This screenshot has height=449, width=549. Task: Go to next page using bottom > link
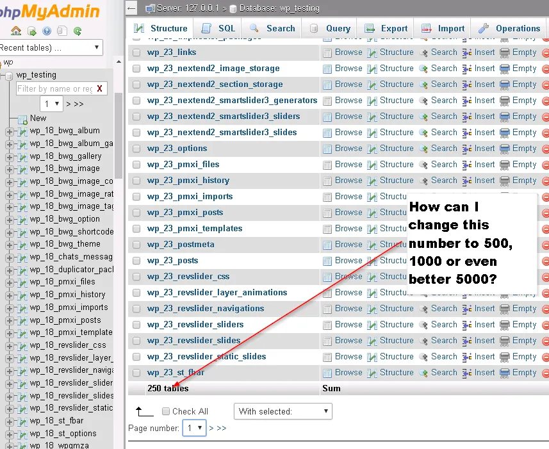coord(211,428)
